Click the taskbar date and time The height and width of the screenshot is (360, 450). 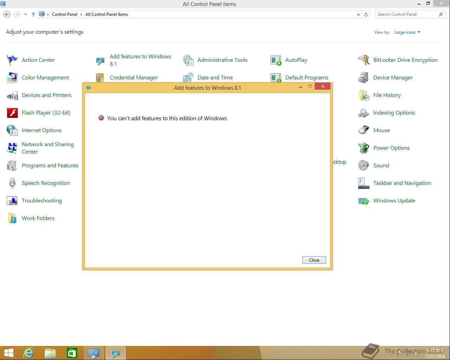[435, 353]
